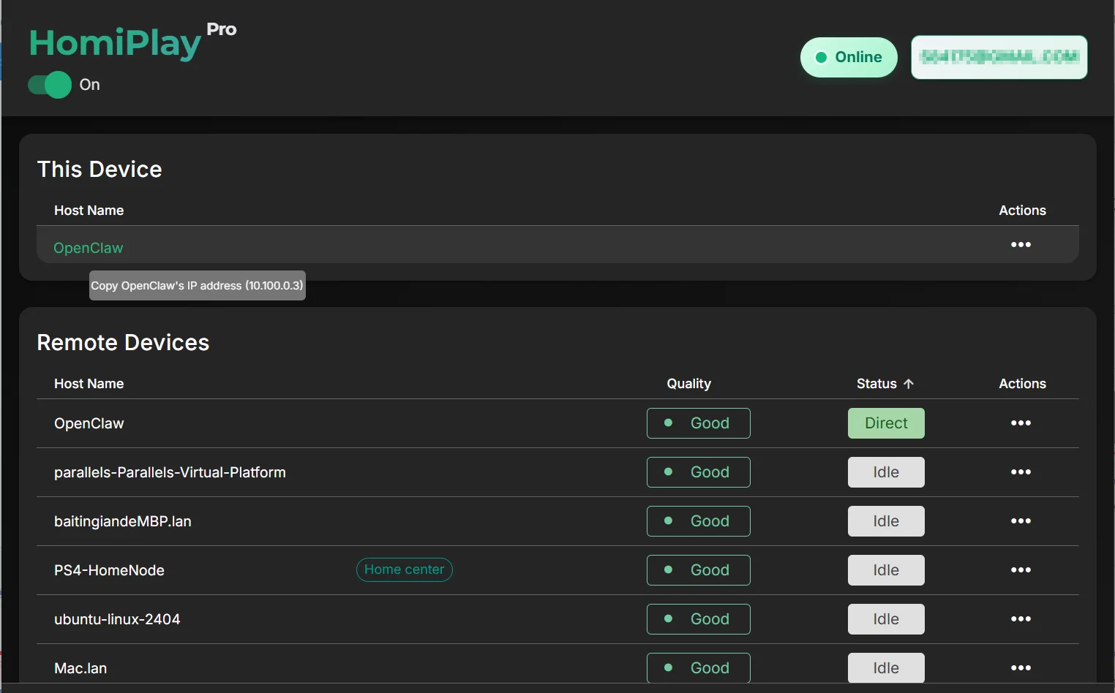Click the green OpenClaw host name link

tap(89, 248)
